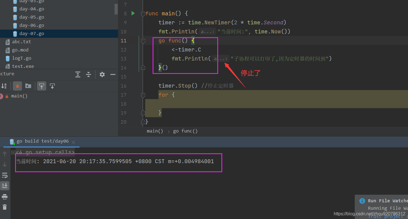Expand the '4 go setup calls' folded output
Viewport: 408px width, 219px height.
13,152
